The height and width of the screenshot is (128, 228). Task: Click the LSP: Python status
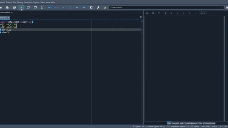click(x=193, y=127)
